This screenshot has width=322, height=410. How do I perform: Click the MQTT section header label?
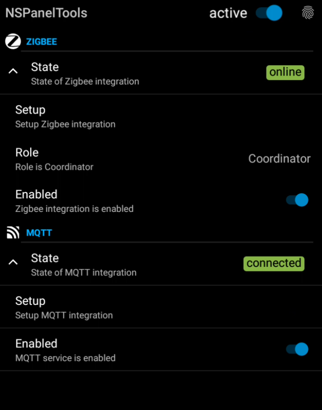(39, 233)
